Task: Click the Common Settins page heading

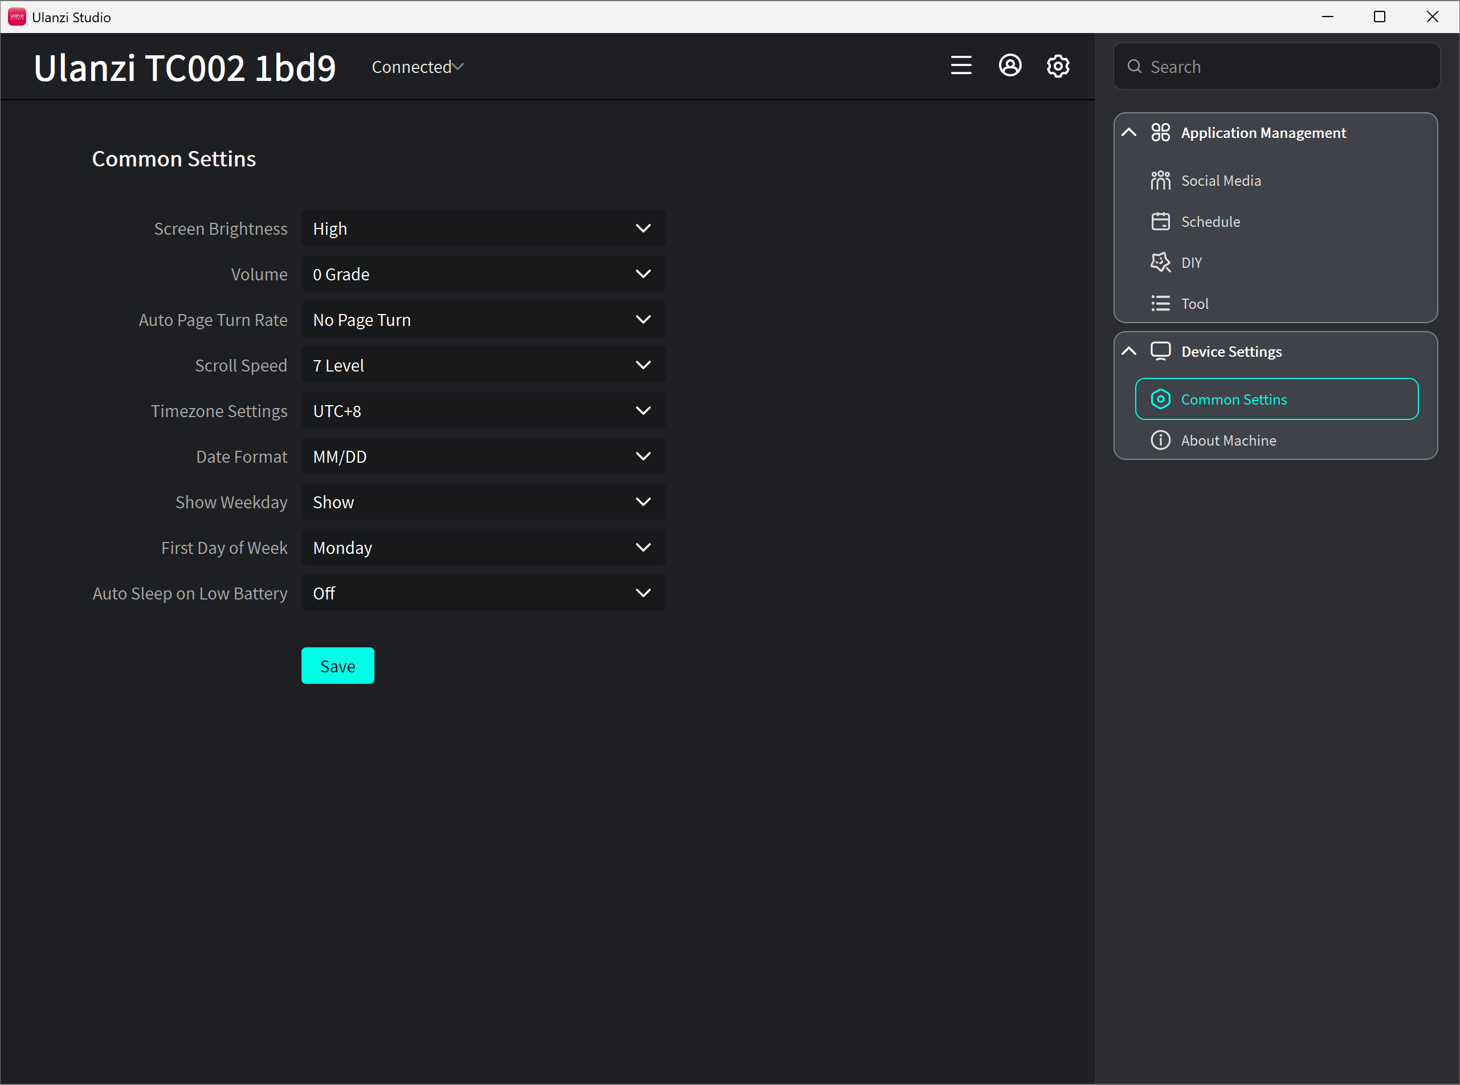Action: [x=173, y=159]
